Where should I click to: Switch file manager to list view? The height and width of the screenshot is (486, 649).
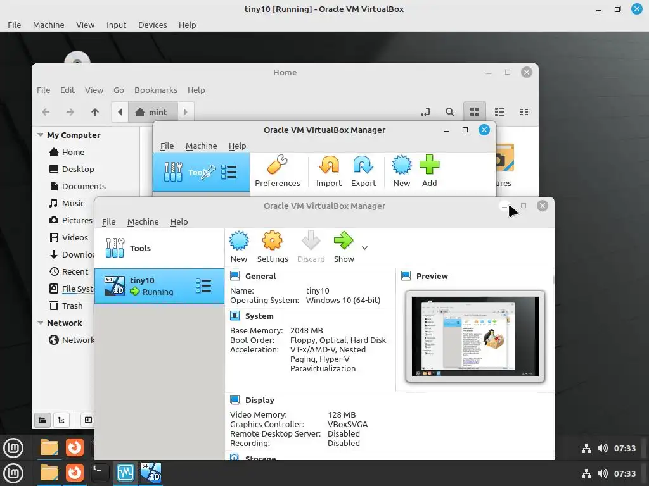499,112
